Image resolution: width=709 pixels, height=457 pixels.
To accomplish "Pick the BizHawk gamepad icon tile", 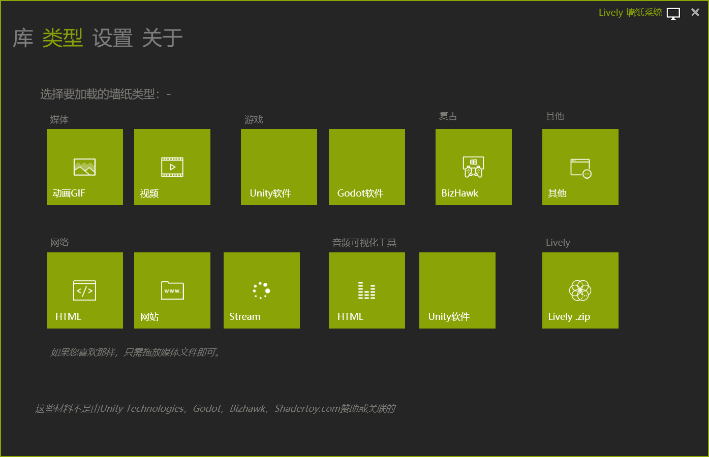I will [473, 167].
